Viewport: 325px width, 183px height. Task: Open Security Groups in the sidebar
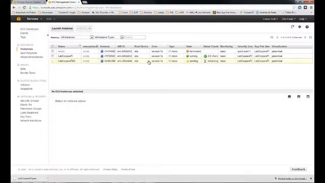29,101
